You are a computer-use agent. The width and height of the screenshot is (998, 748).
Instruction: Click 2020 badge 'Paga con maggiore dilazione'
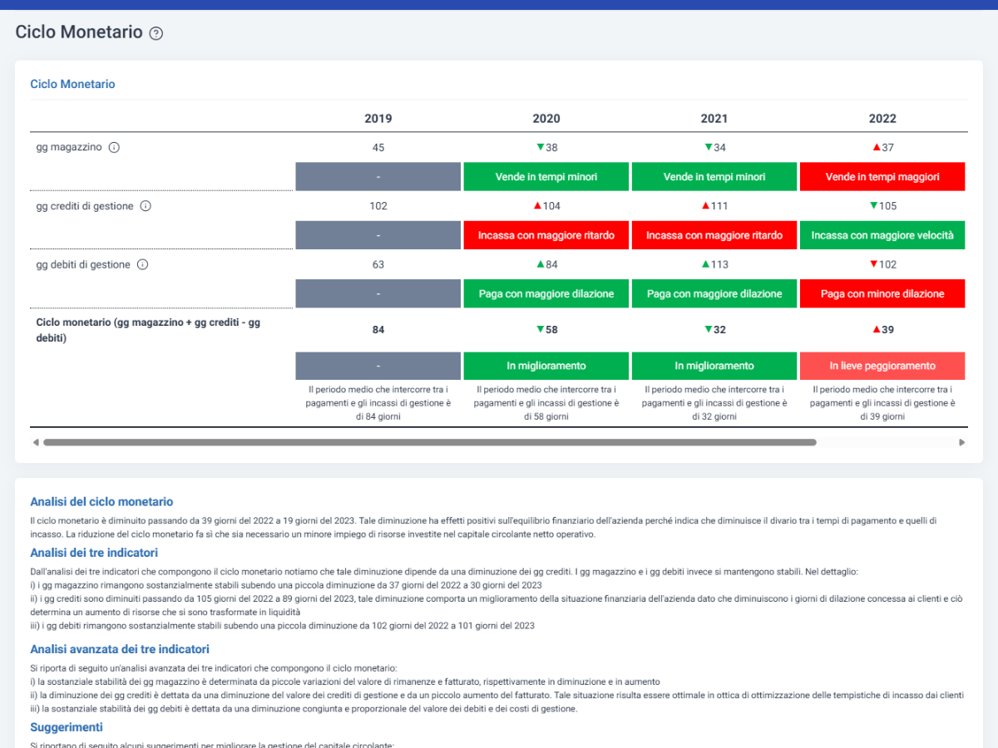(x=546, y=293)
